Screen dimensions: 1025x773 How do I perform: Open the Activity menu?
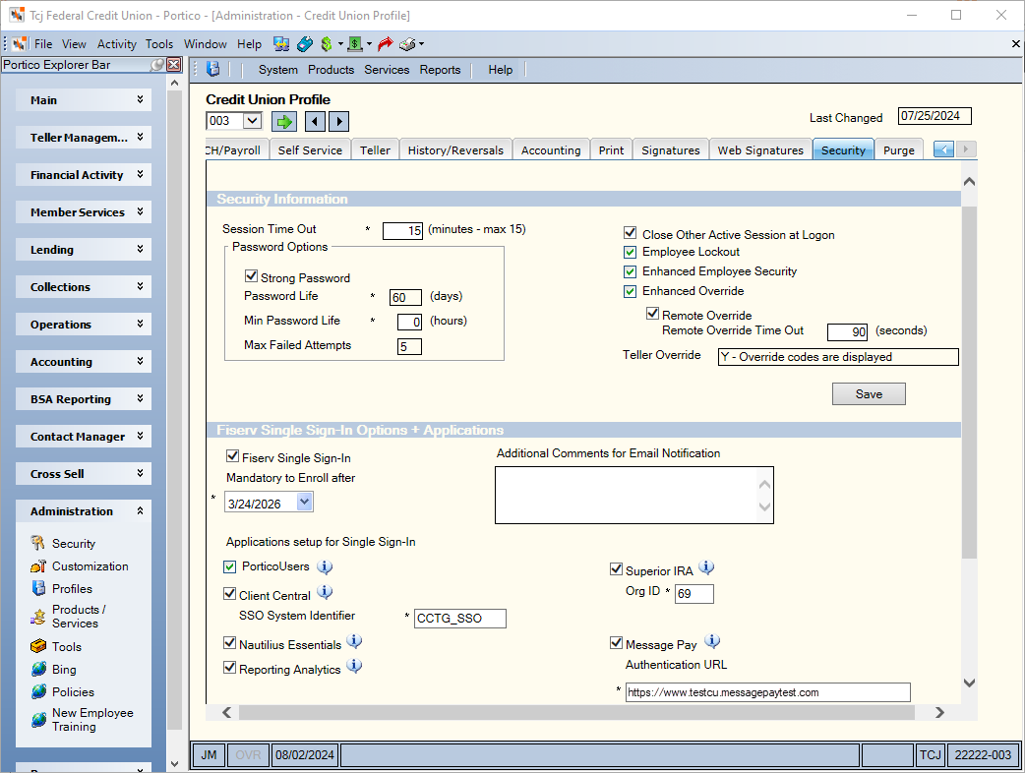pos(116,44)
